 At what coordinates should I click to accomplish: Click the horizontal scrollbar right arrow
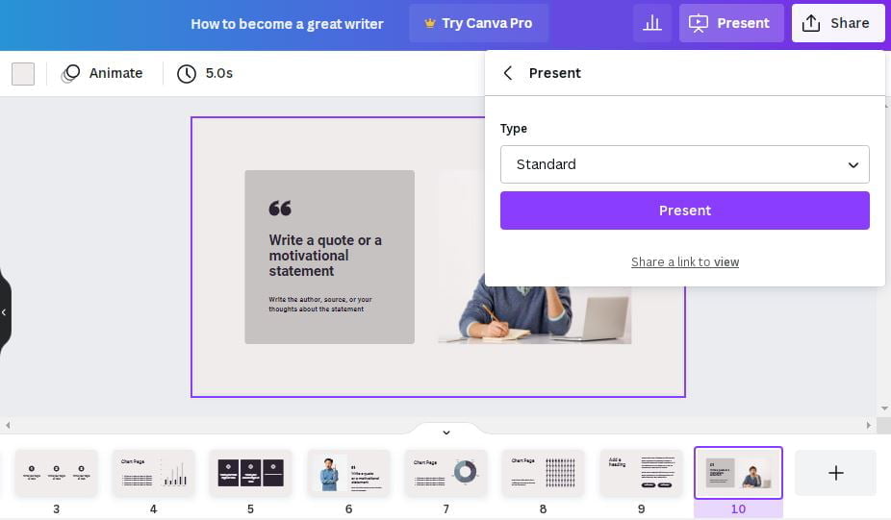[x=868, y=425]
